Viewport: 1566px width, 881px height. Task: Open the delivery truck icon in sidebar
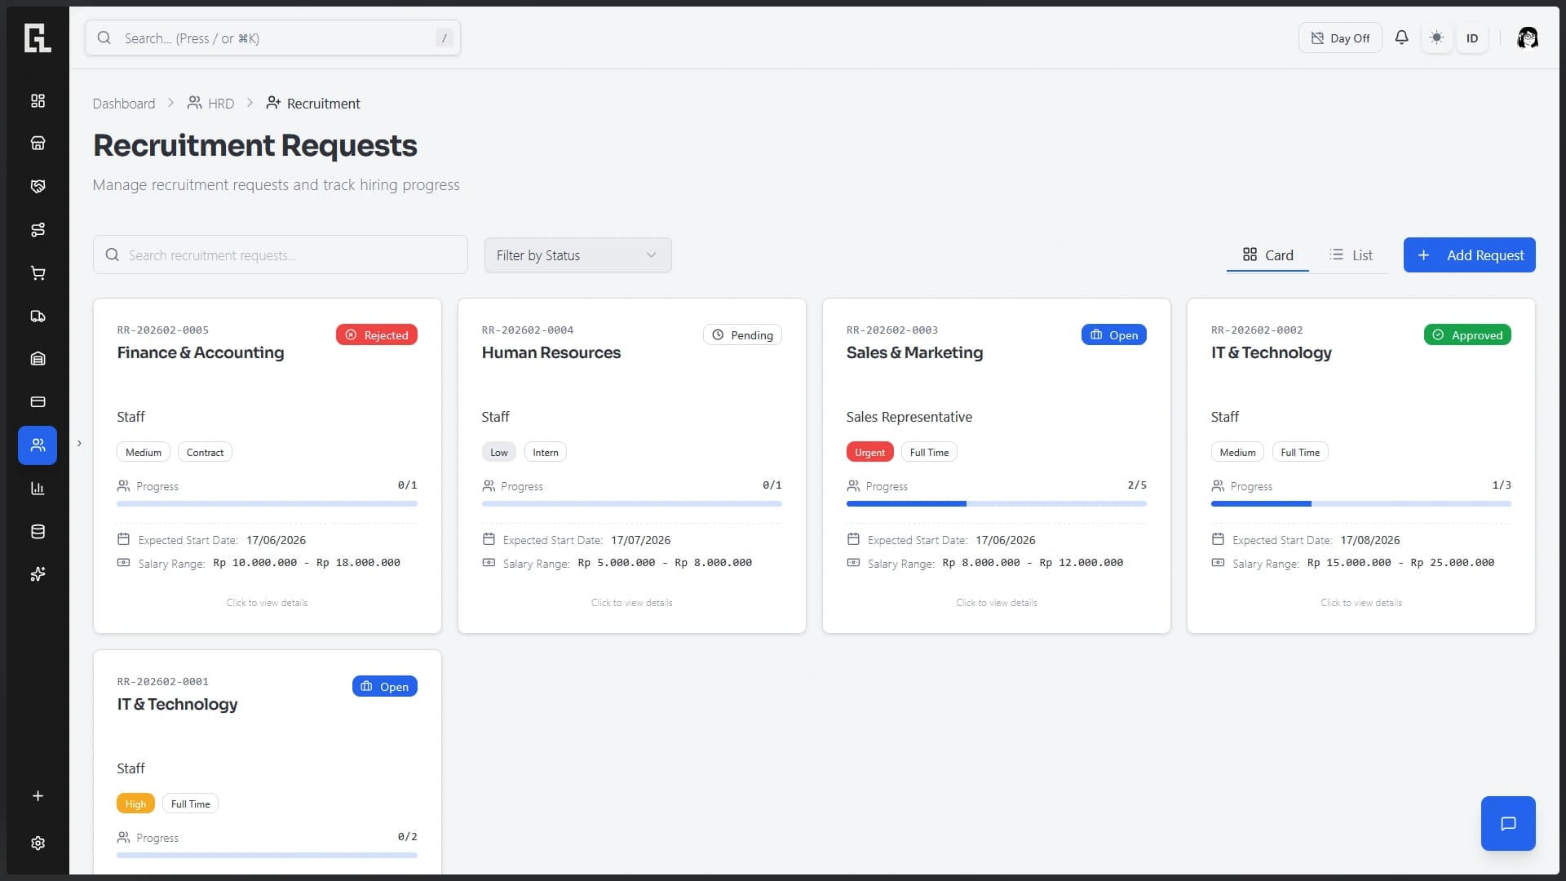coord(38,316)
